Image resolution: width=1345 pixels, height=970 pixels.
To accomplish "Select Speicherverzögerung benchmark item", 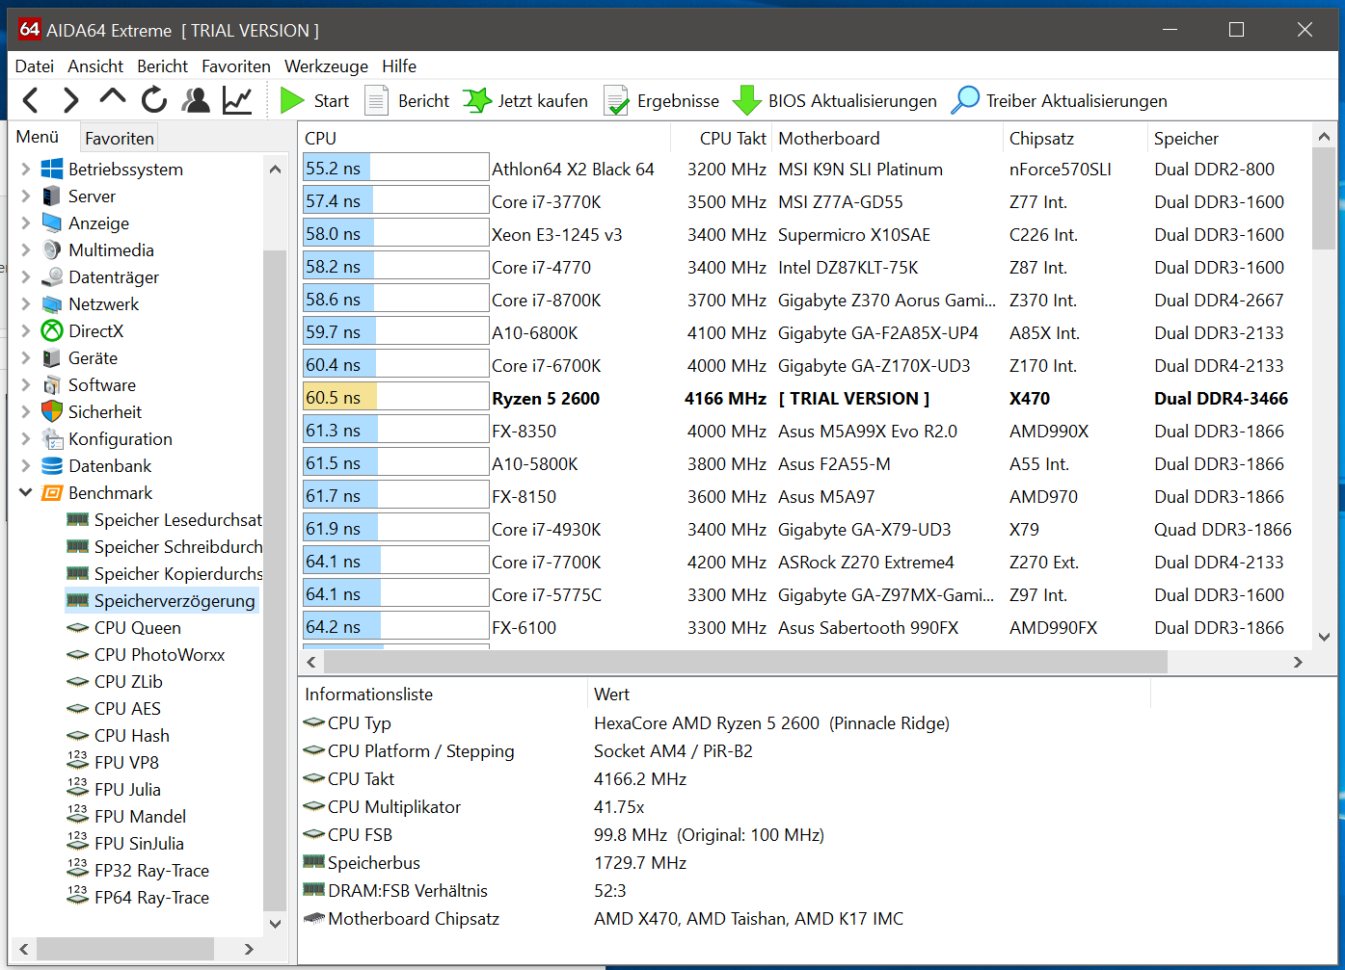I will [x=161, y=600].
